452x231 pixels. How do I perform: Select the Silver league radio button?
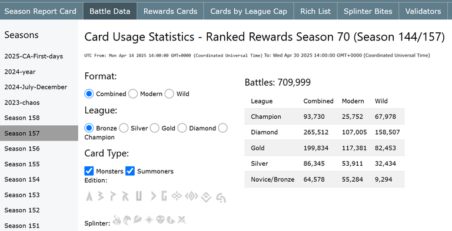point(124,128)
